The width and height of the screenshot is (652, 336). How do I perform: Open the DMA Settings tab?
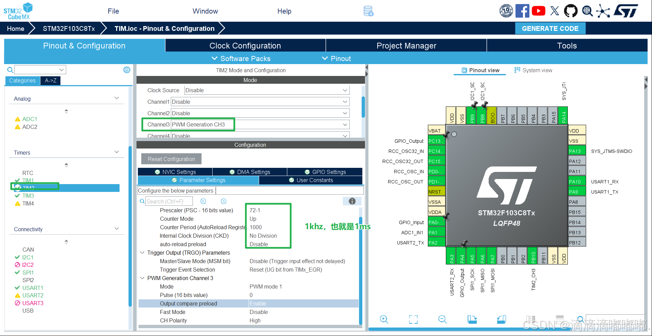click(250, 172)
